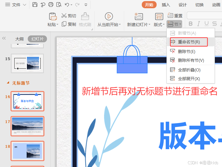This screenshot has width=222, height=167.
Task: Switch to the 动画 tab
Action: (216, 5)
